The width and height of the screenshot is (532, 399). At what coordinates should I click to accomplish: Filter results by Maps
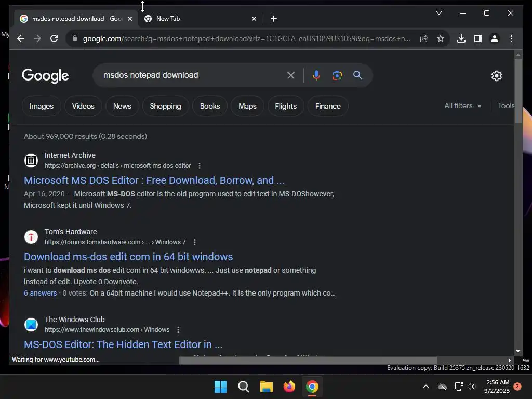point(247,106)
